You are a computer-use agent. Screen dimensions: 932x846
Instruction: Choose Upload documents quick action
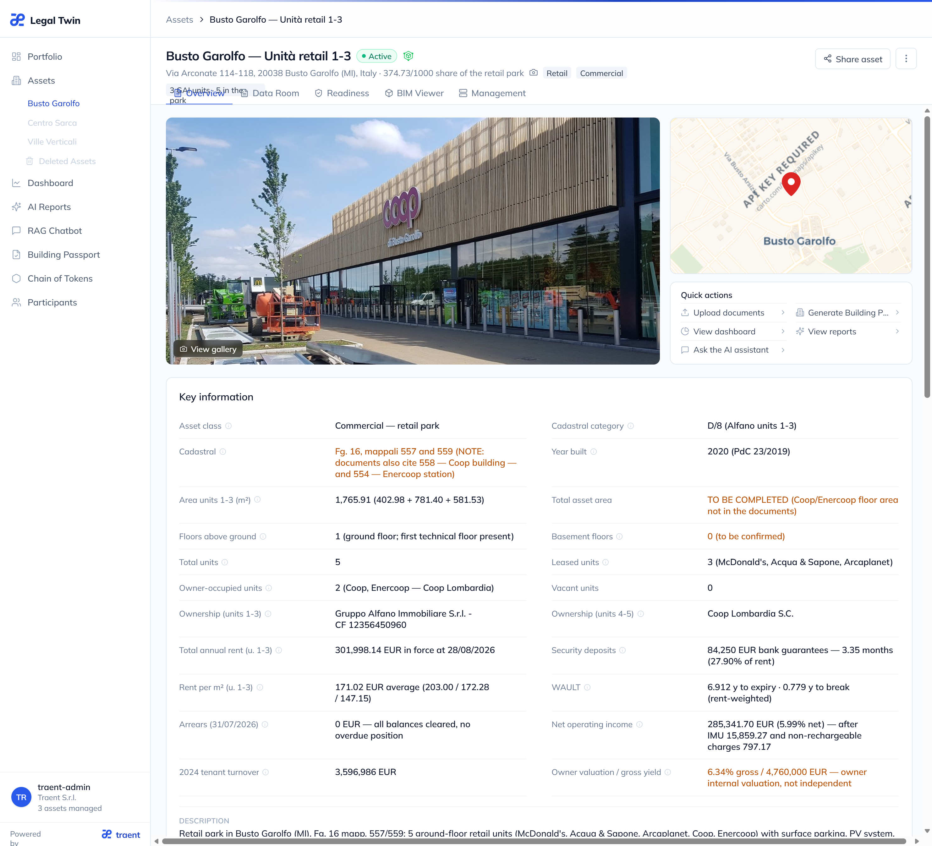(733, 312)
